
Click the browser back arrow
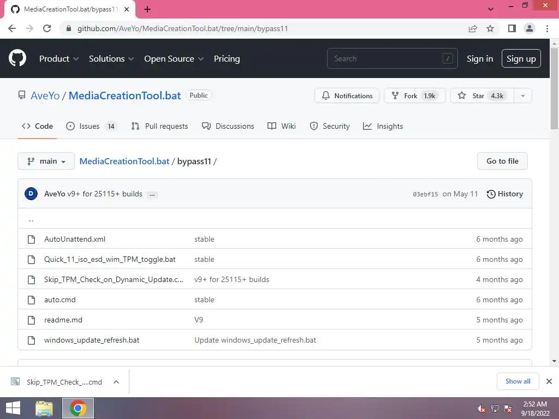coord(12,28)
